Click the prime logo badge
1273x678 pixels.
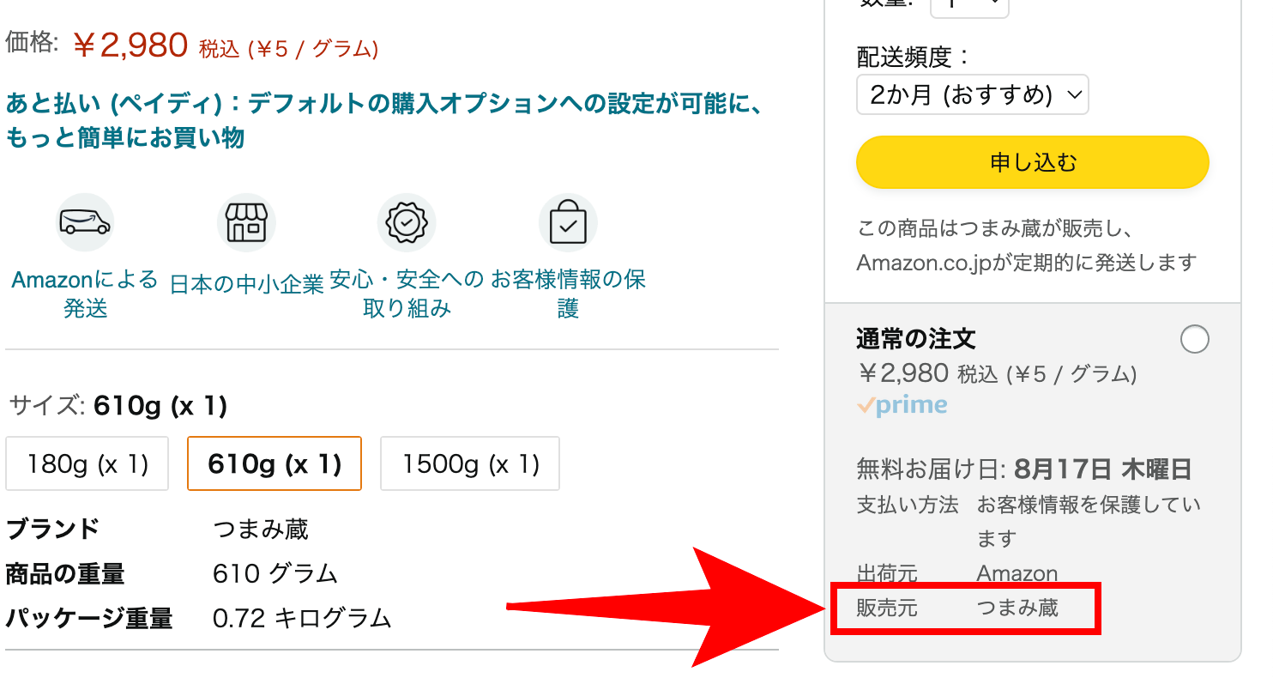click(x=902, y=405)
